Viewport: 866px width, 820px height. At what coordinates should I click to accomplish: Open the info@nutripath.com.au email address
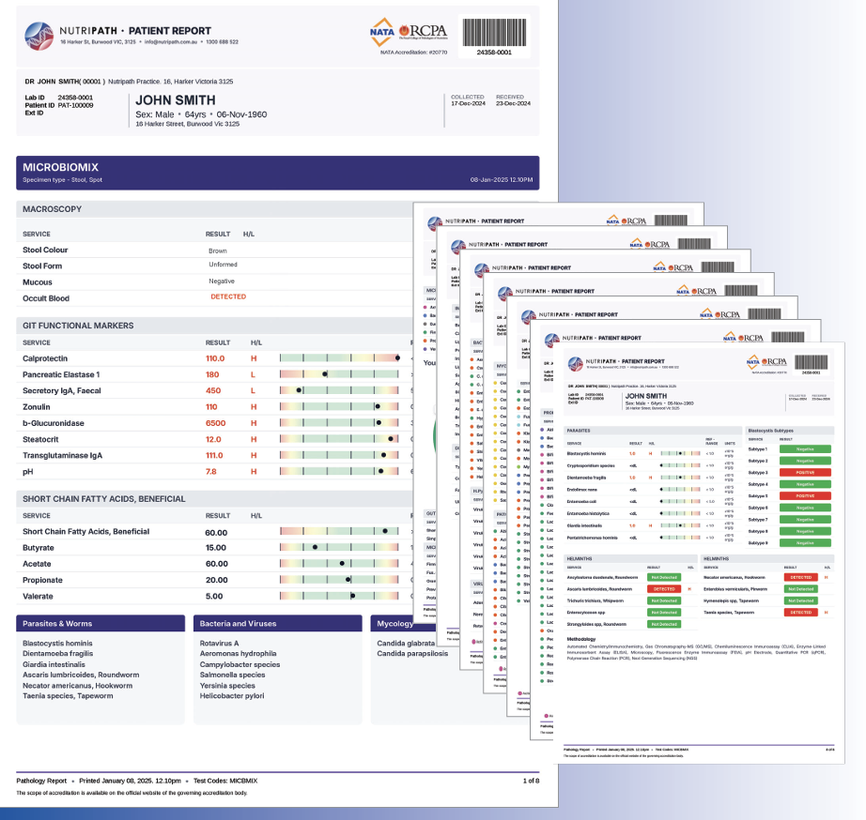click(x=171, y=42)
